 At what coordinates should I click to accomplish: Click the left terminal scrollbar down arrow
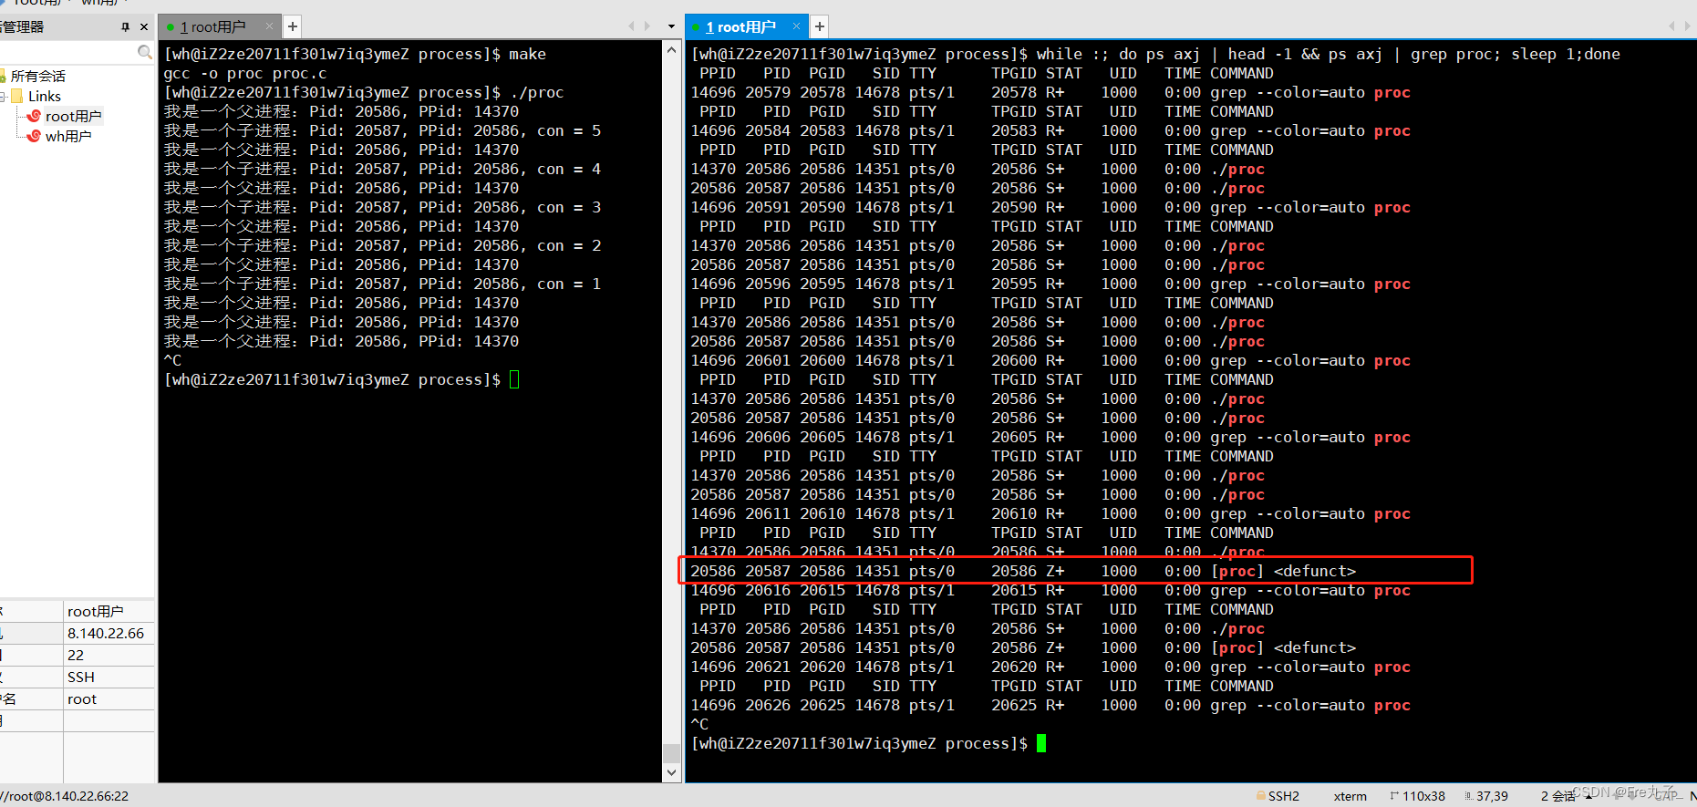(672, 772)
